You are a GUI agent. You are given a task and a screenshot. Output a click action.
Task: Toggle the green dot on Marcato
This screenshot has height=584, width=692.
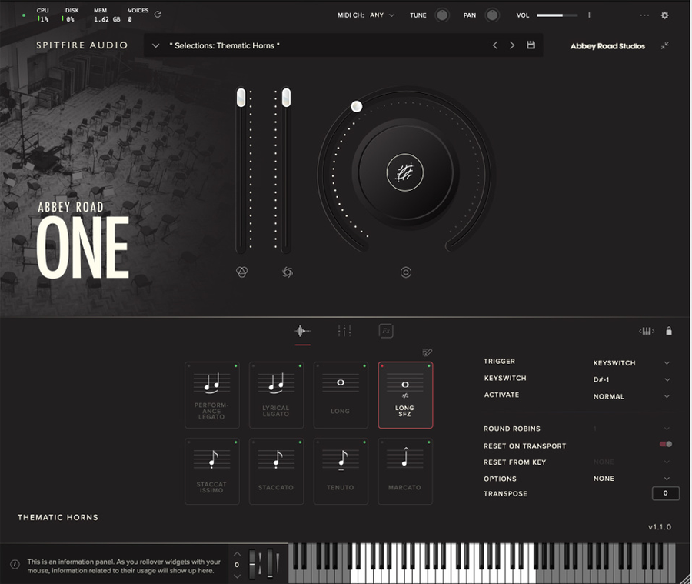pyautogui.click(x=429, y=442)
